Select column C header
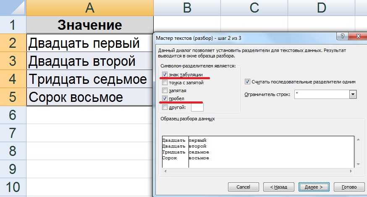This screenshot has width=367, height=197. click(x=254, y=8)
